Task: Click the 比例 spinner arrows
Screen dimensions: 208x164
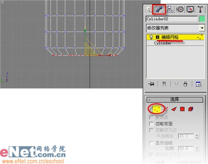Action: pos(197,149)
